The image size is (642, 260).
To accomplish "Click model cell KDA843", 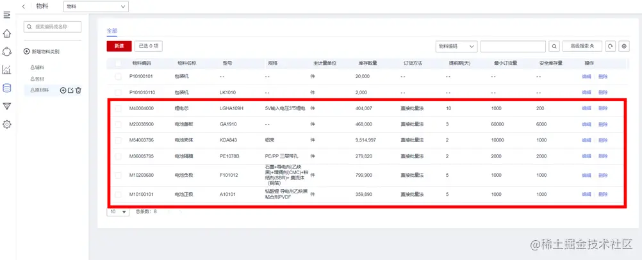I will tap(229, 140).
